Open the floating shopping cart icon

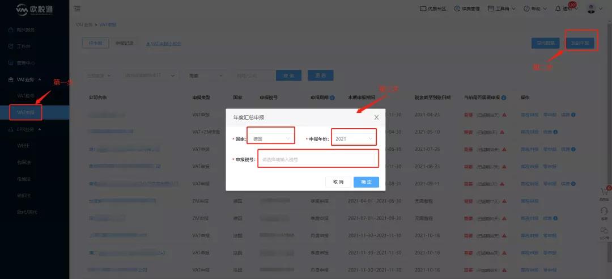pos(604,193)
